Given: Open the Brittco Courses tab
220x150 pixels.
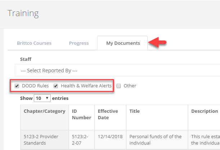Looking at the screenshot, I should 34,43.
